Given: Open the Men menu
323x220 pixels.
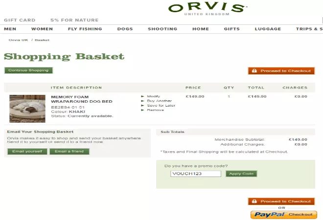Looking at the screenshot, I should 10,29.
